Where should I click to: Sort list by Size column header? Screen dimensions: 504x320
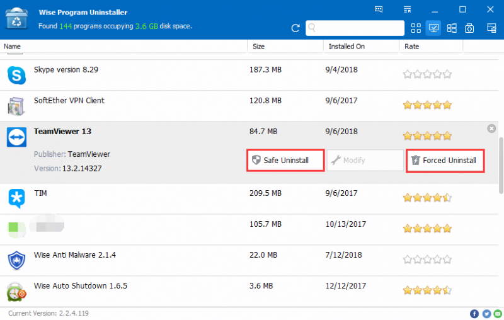pos(258,46)
